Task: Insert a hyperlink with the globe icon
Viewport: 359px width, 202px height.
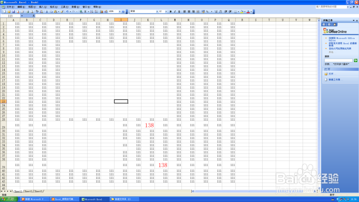Action: click(x=81, y=11)
